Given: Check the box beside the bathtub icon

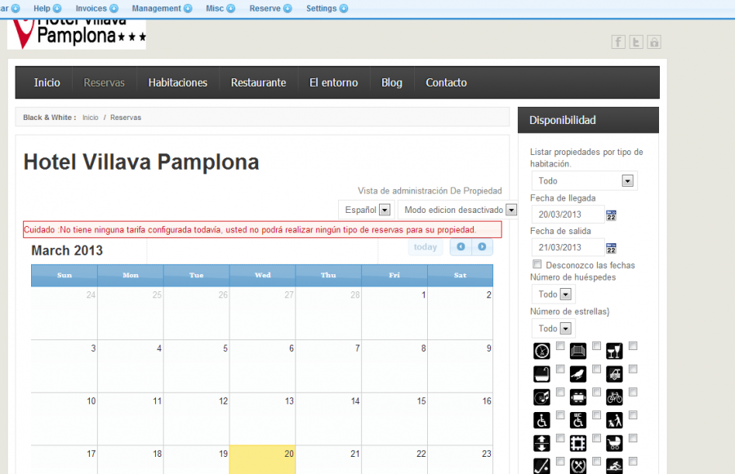Looking at the screenshot, I should point(560,369).
